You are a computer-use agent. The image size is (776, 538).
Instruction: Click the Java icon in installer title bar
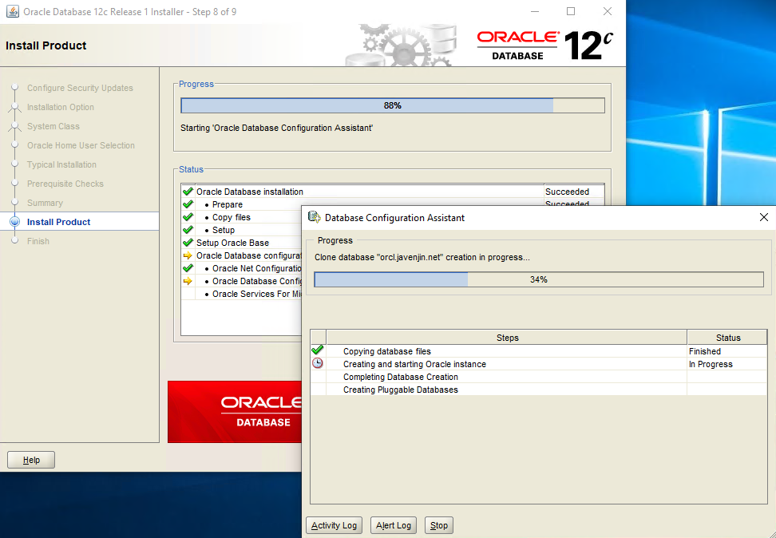coord(13,11)
